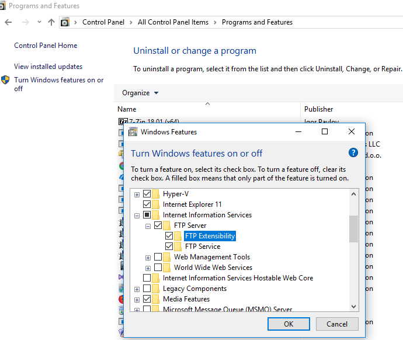Click the Control Panel address bar icon
Screen dimensions: 403x340
(x=65, y=22)
